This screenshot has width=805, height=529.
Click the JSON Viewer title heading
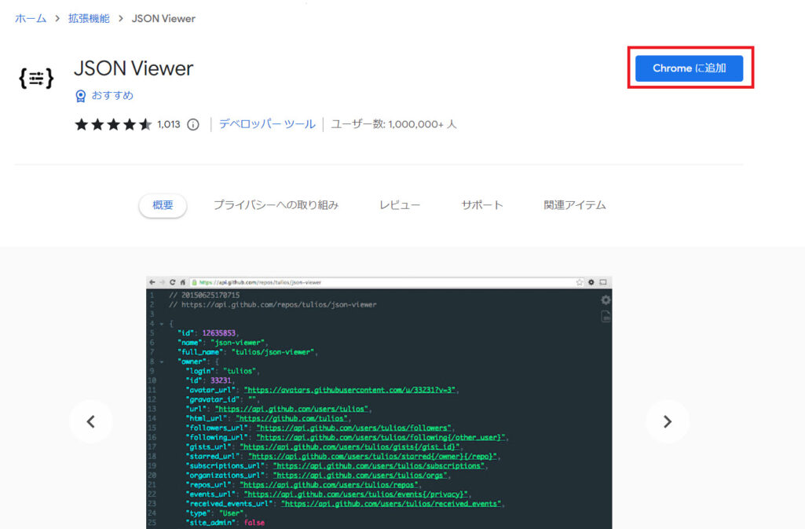(x=134, y=68)
